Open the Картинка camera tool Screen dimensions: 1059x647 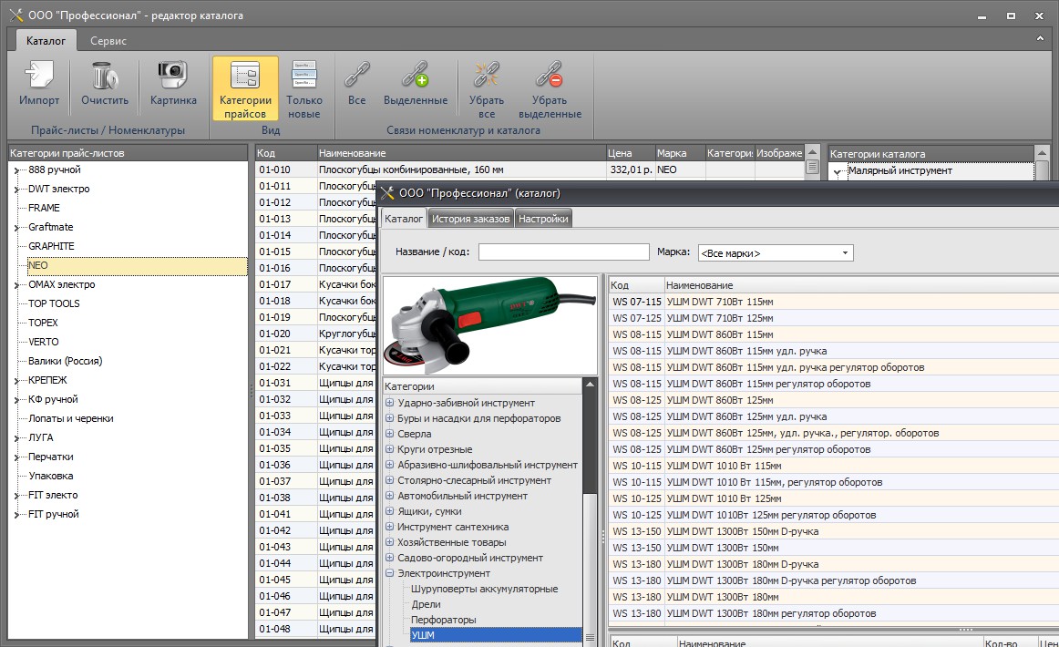(x=173, y=75)
